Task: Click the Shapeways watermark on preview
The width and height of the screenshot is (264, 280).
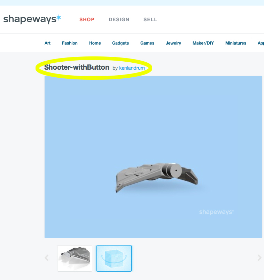Action: [x=216, y=212]
